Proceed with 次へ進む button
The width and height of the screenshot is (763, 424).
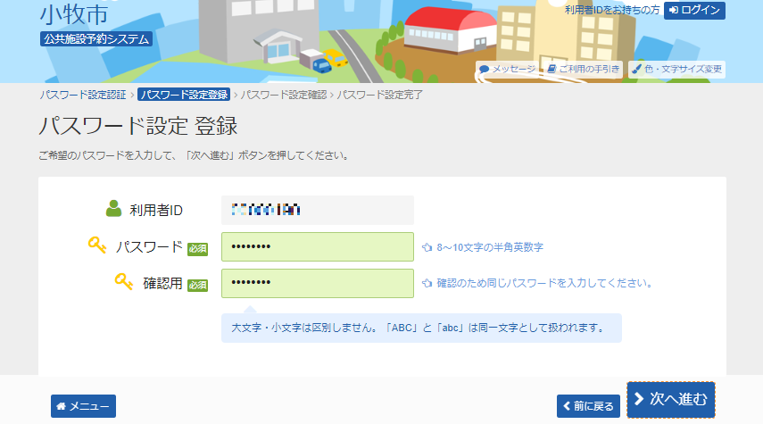[x=670, y=399]
